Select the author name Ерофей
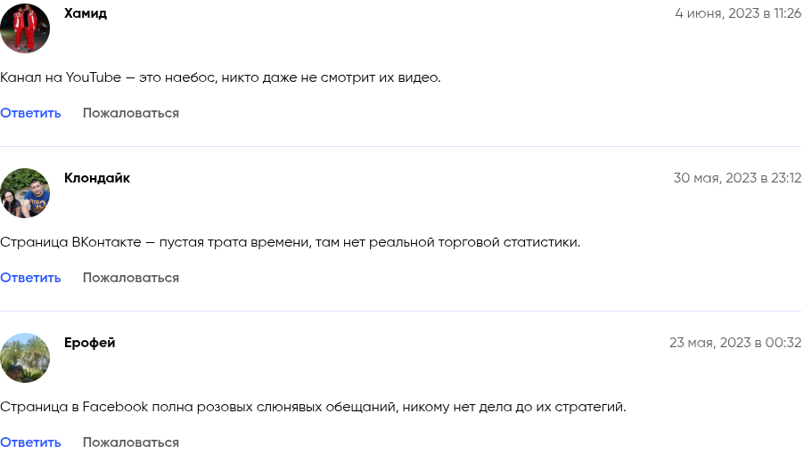 click(x=89, y=343)
